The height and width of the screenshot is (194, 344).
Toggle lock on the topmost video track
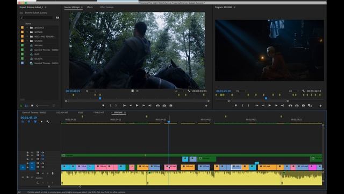click(27, 152)
